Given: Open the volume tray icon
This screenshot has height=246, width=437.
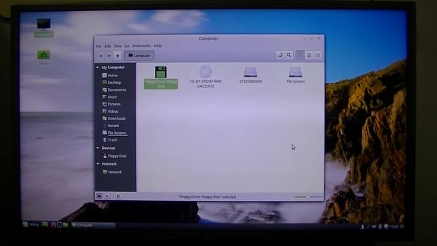Looking at the screenshot, I should coord(374,227).
